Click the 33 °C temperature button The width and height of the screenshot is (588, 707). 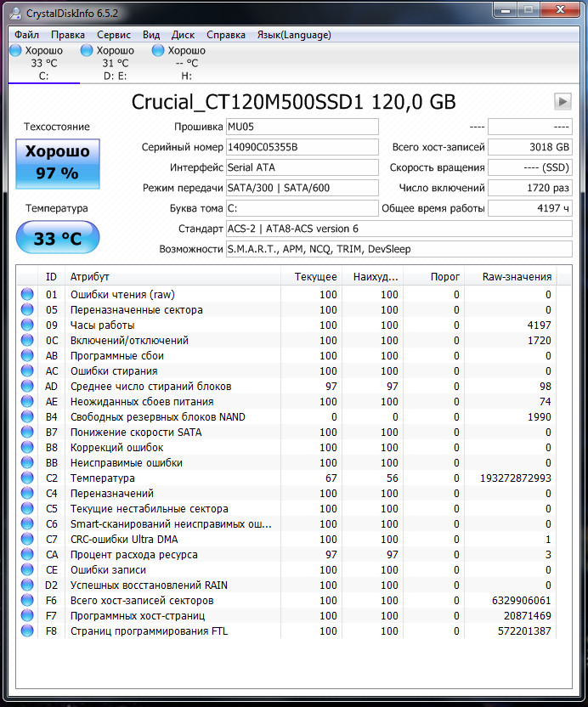click(x=58, y=238)
